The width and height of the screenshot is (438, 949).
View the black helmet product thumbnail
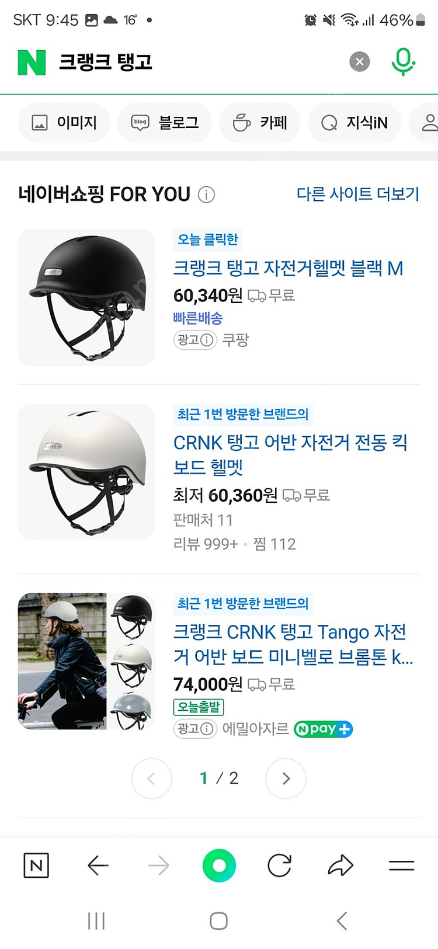pyautogui.click(x=86, y=297)
